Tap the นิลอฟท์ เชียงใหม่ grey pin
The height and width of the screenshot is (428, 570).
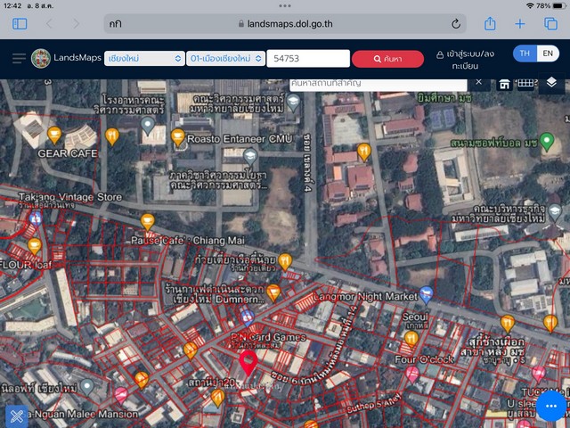[x=87, y=388]
